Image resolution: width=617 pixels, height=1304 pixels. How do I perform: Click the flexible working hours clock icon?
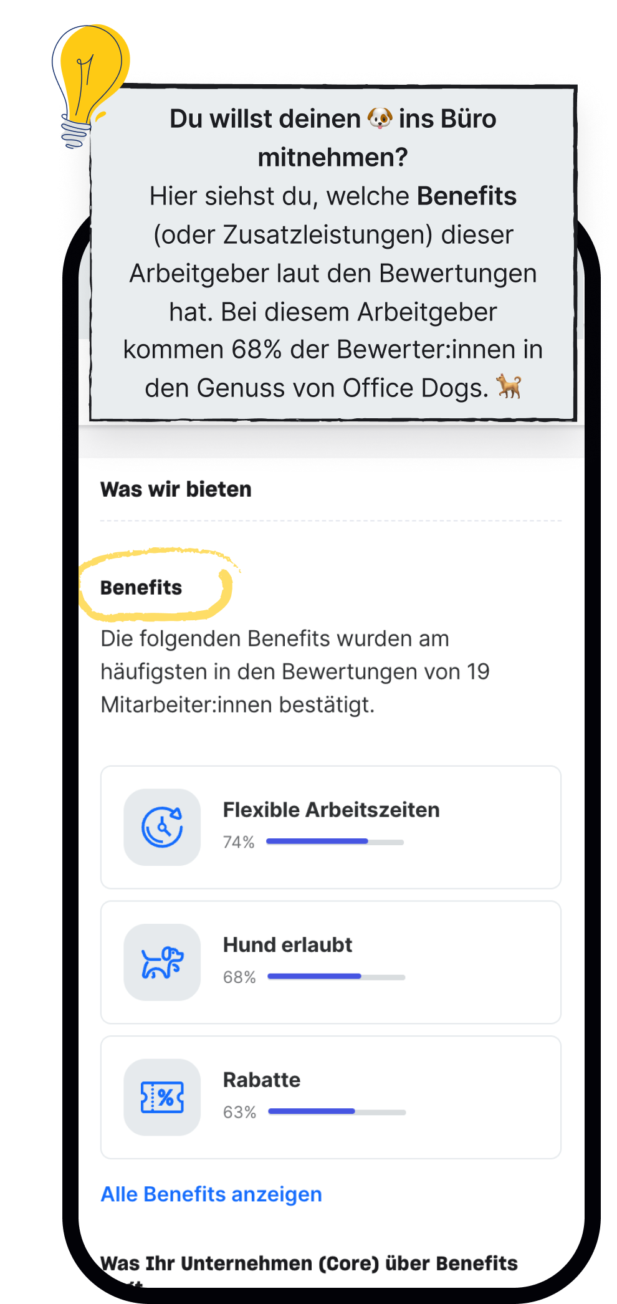pyautogui.click(x=162, y=827)
